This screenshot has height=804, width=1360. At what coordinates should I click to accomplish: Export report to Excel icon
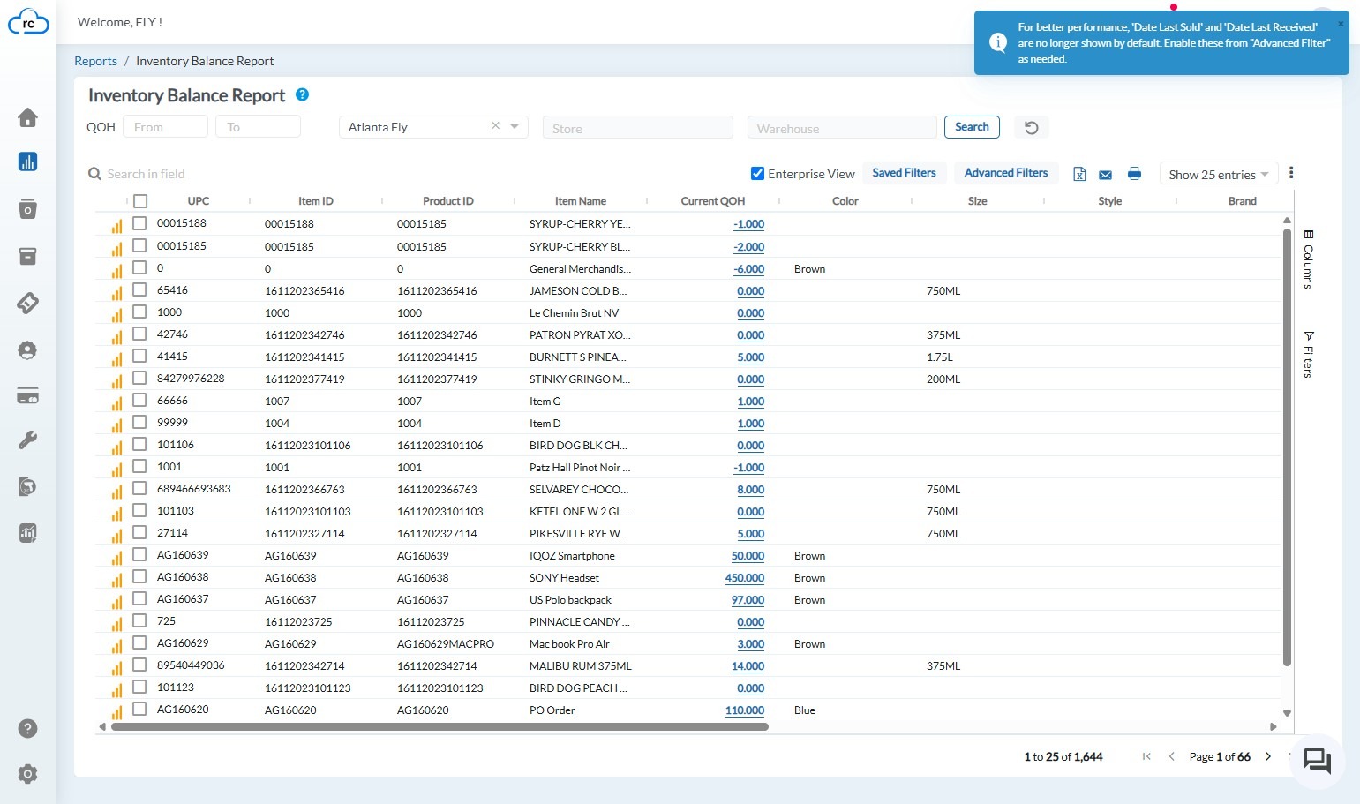pyautogui.click(x=1079, y=174)
